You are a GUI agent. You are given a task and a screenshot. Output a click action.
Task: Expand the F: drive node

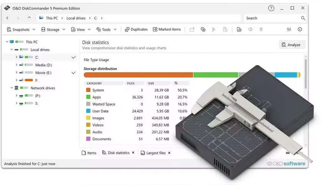17,80
